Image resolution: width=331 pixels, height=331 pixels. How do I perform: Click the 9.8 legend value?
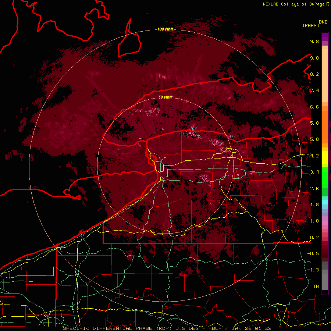314,41
